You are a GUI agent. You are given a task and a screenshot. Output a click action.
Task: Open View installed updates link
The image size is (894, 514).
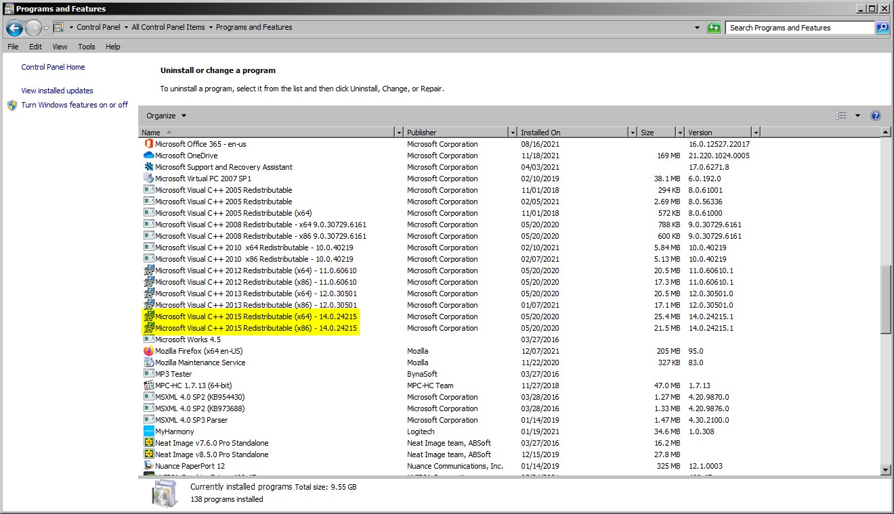pos(57,91)
